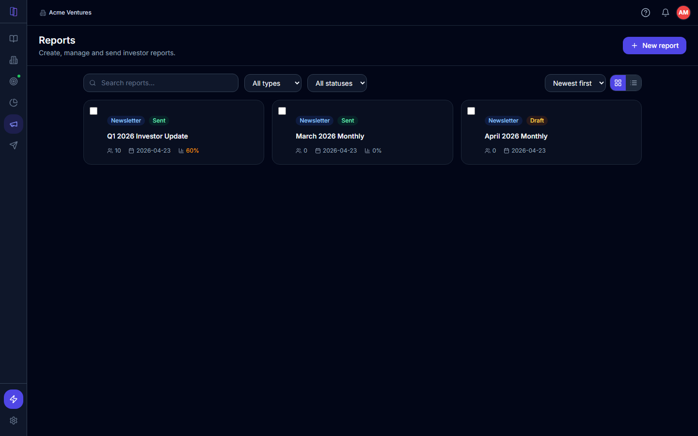698x436 pixels.
Task: Open the target icon with green dot
Action: tap(14, 81)
